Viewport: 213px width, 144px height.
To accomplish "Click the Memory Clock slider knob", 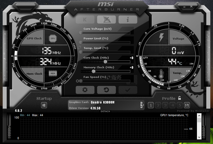I will pyautogui.click(x=93, y=71).
